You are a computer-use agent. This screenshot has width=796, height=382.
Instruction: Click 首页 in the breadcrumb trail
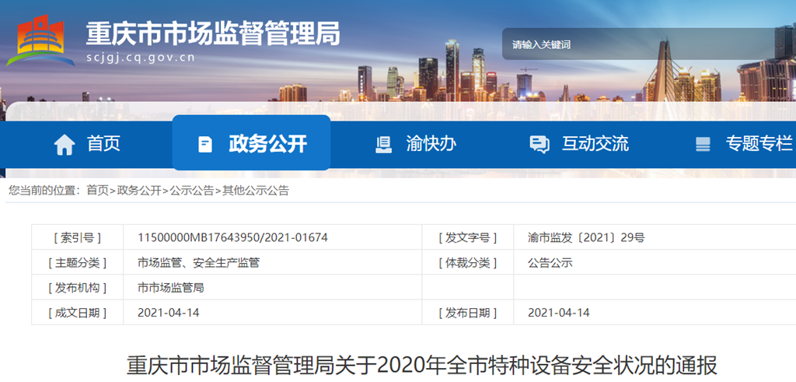[x=97, y=191]
